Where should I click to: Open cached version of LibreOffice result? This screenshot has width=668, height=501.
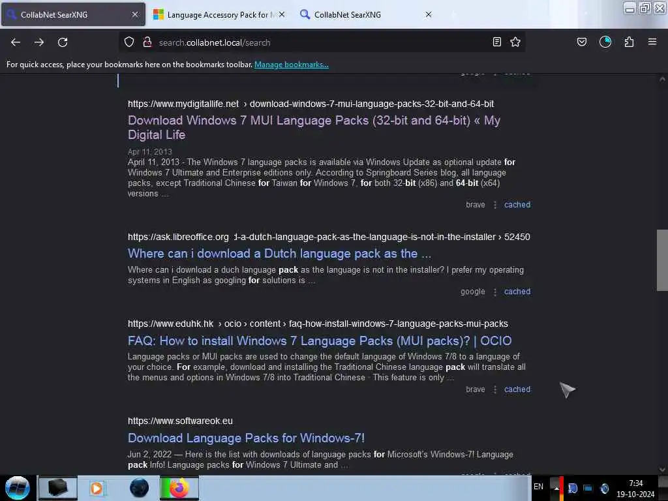point(517,292)
